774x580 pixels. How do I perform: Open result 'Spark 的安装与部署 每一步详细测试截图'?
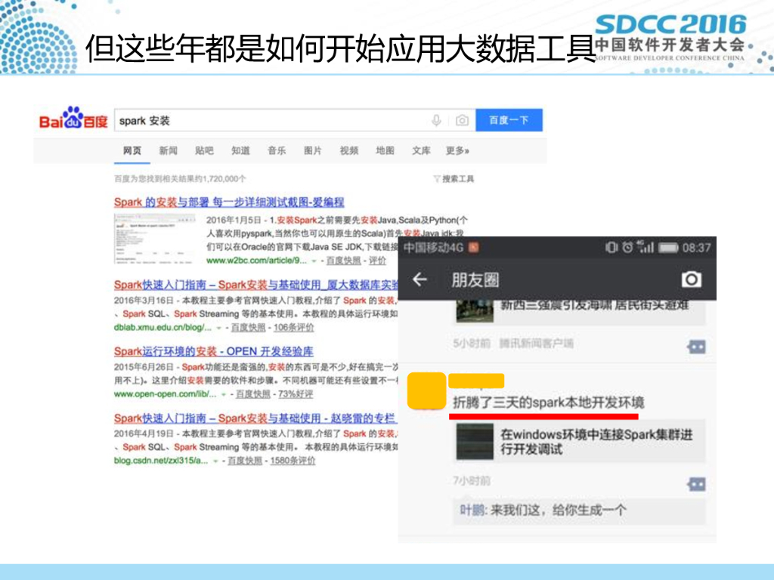(x=229, y=202)
